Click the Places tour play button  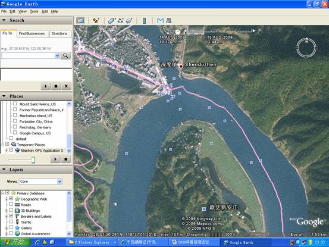[x=55, y=160]
